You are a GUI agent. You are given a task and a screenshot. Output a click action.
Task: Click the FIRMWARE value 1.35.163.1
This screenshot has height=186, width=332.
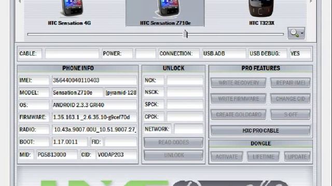coord(94,117)
